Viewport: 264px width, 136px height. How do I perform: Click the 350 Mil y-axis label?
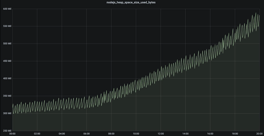pyautogui.click(x=7, y=96)
